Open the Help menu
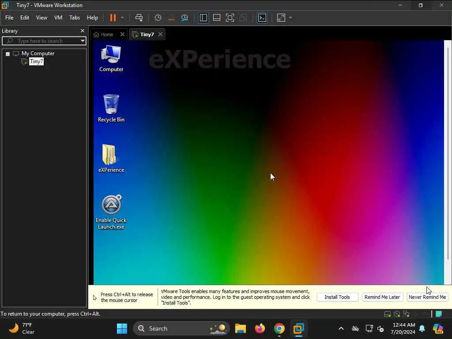Screen dimensions: 452x339 (x=93, y=18)
